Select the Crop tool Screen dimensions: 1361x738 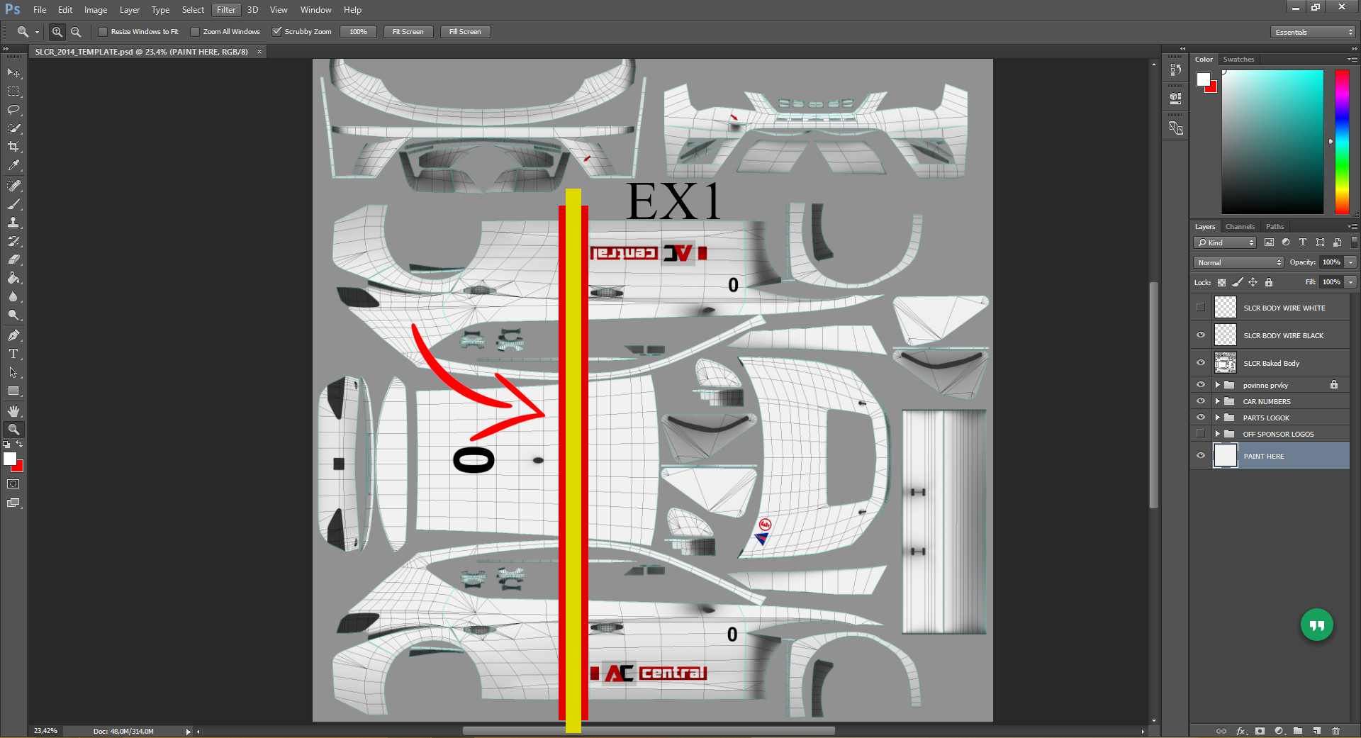[x=13, y=147]
